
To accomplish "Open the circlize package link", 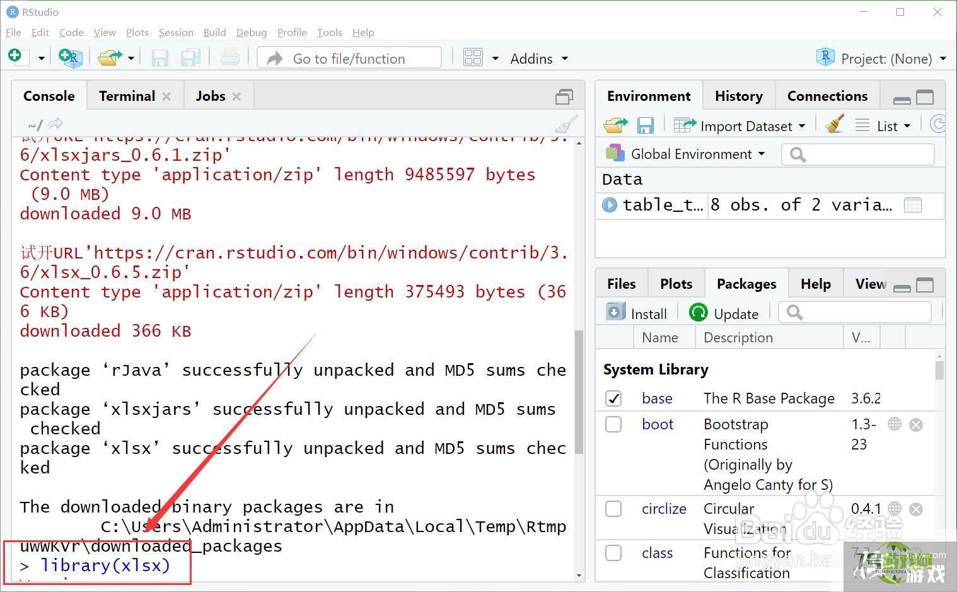I will coord(664,509).
